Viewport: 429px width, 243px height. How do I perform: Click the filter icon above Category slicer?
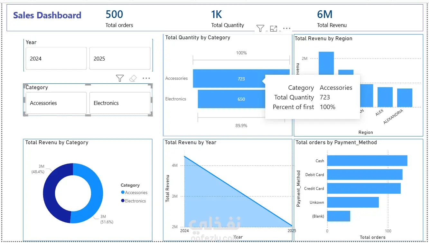pos(120,78)
